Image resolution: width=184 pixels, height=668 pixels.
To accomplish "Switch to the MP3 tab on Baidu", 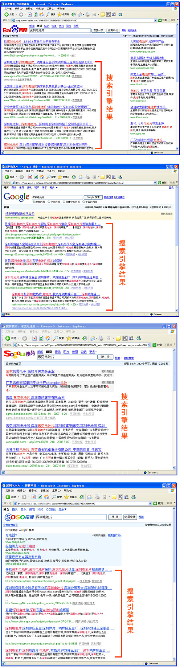I will pos(61,26).
